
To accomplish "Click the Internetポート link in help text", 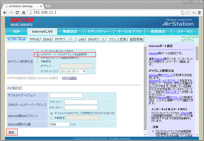I will tap(157, 81).
